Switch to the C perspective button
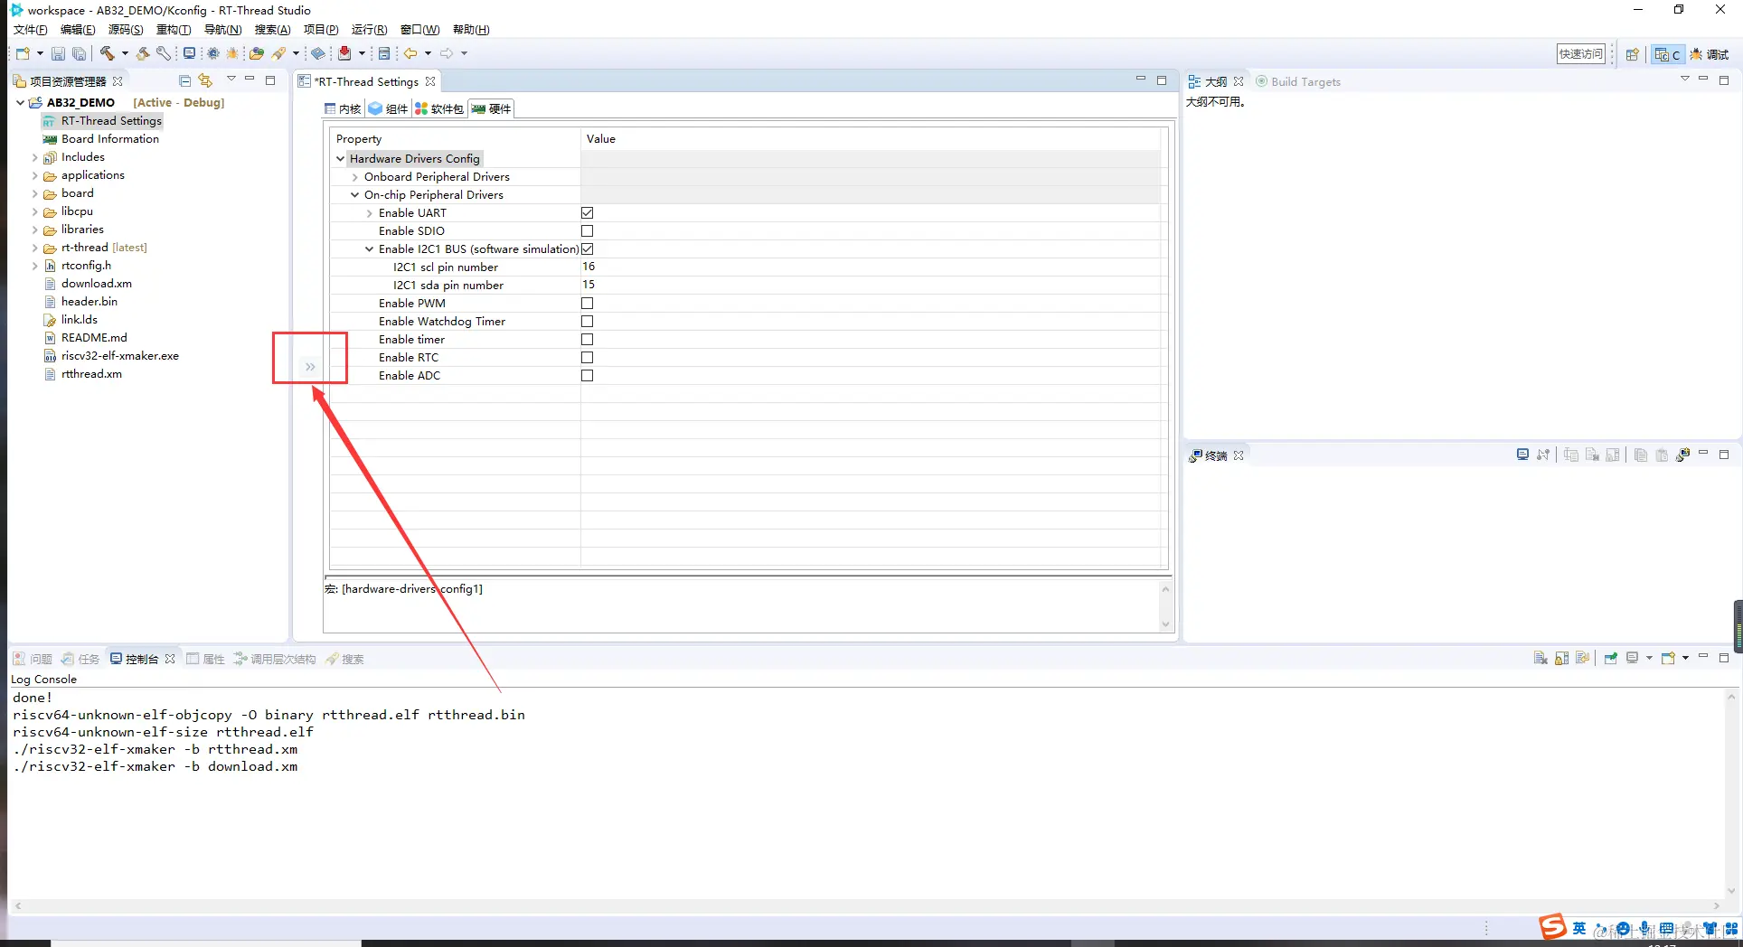 [x=1667, y=54]
